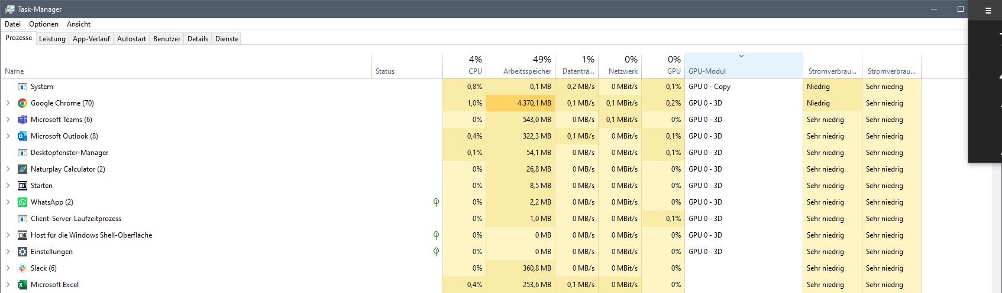
Task: Expand the Starten process group
Action: point(8,186)
